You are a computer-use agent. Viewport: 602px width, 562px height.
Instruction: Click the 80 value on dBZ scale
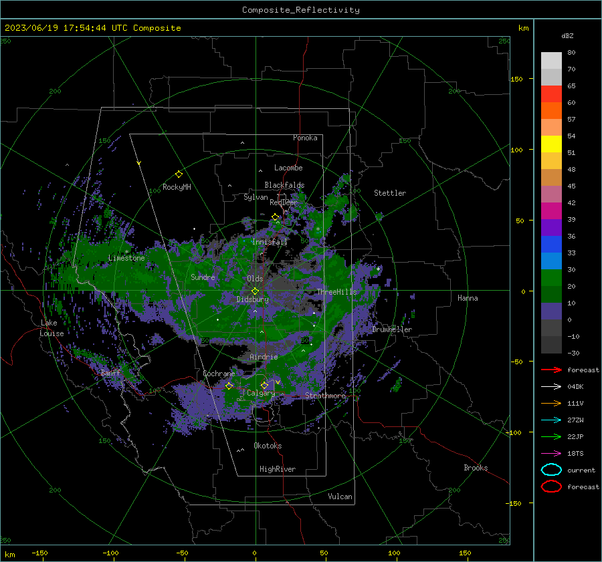(571, 53)
